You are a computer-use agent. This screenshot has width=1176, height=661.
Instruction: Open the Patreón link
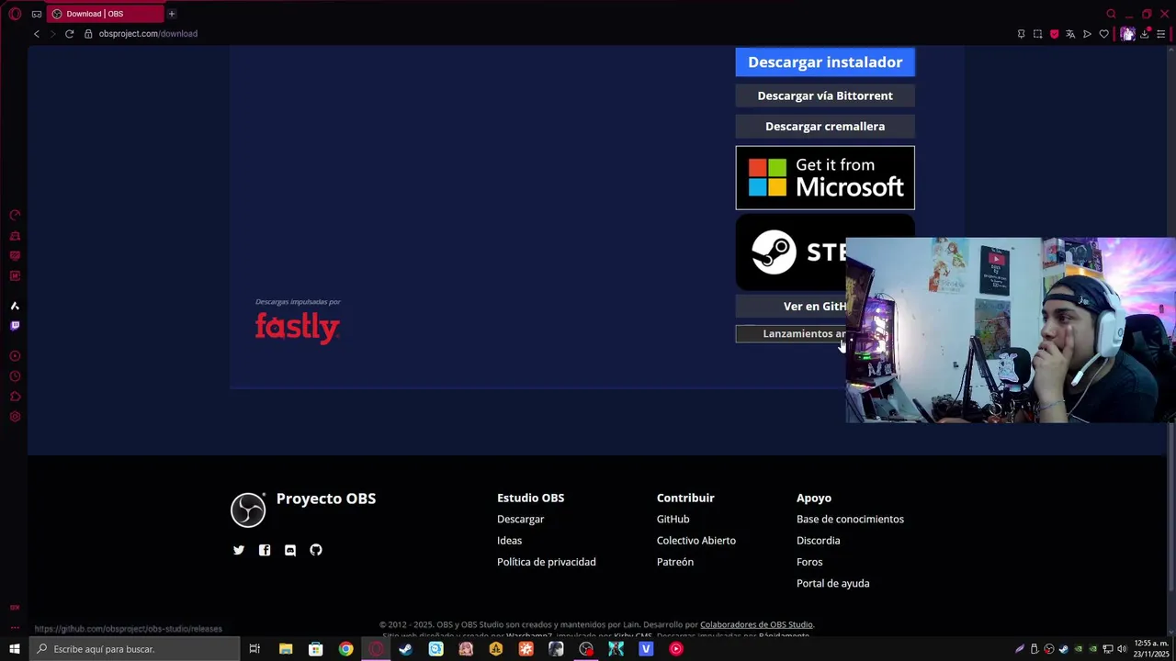point(675,562)
